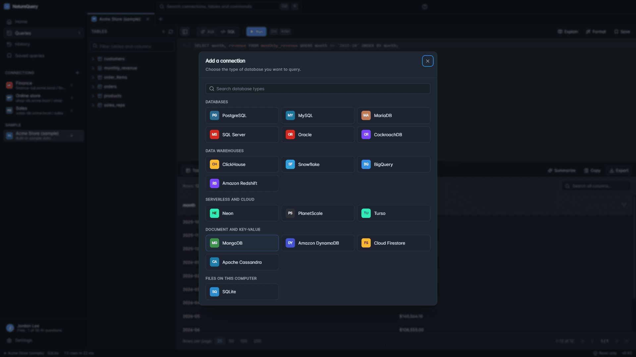Pick SQLite file database tile
The width and height of the screenshot is (636, 357).
click(x=242, y=292)
